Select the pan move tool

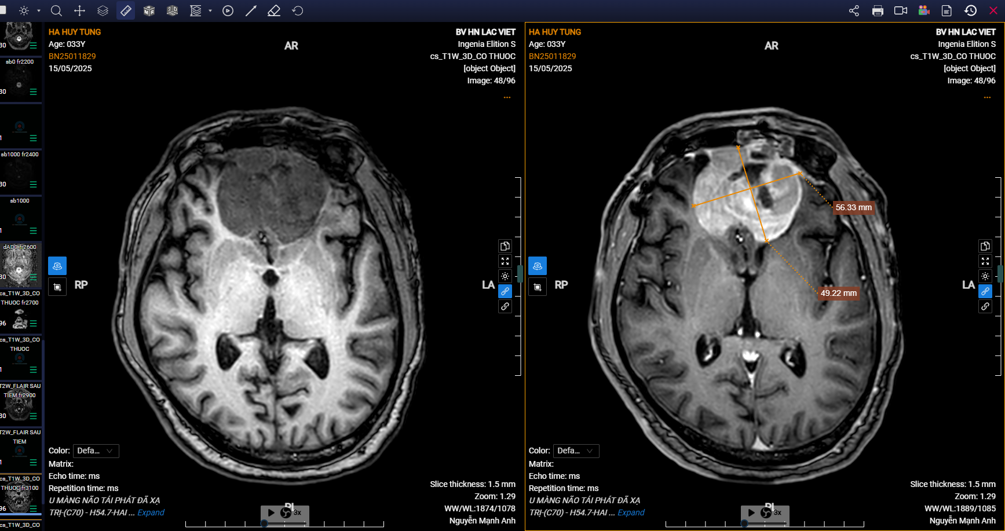(x=79, y=11)
